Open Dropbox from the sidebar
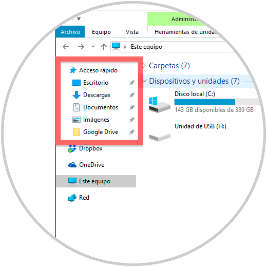 click(85, 148)
